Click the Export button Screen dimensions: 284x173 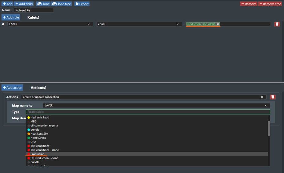click(x=82, y=4)
